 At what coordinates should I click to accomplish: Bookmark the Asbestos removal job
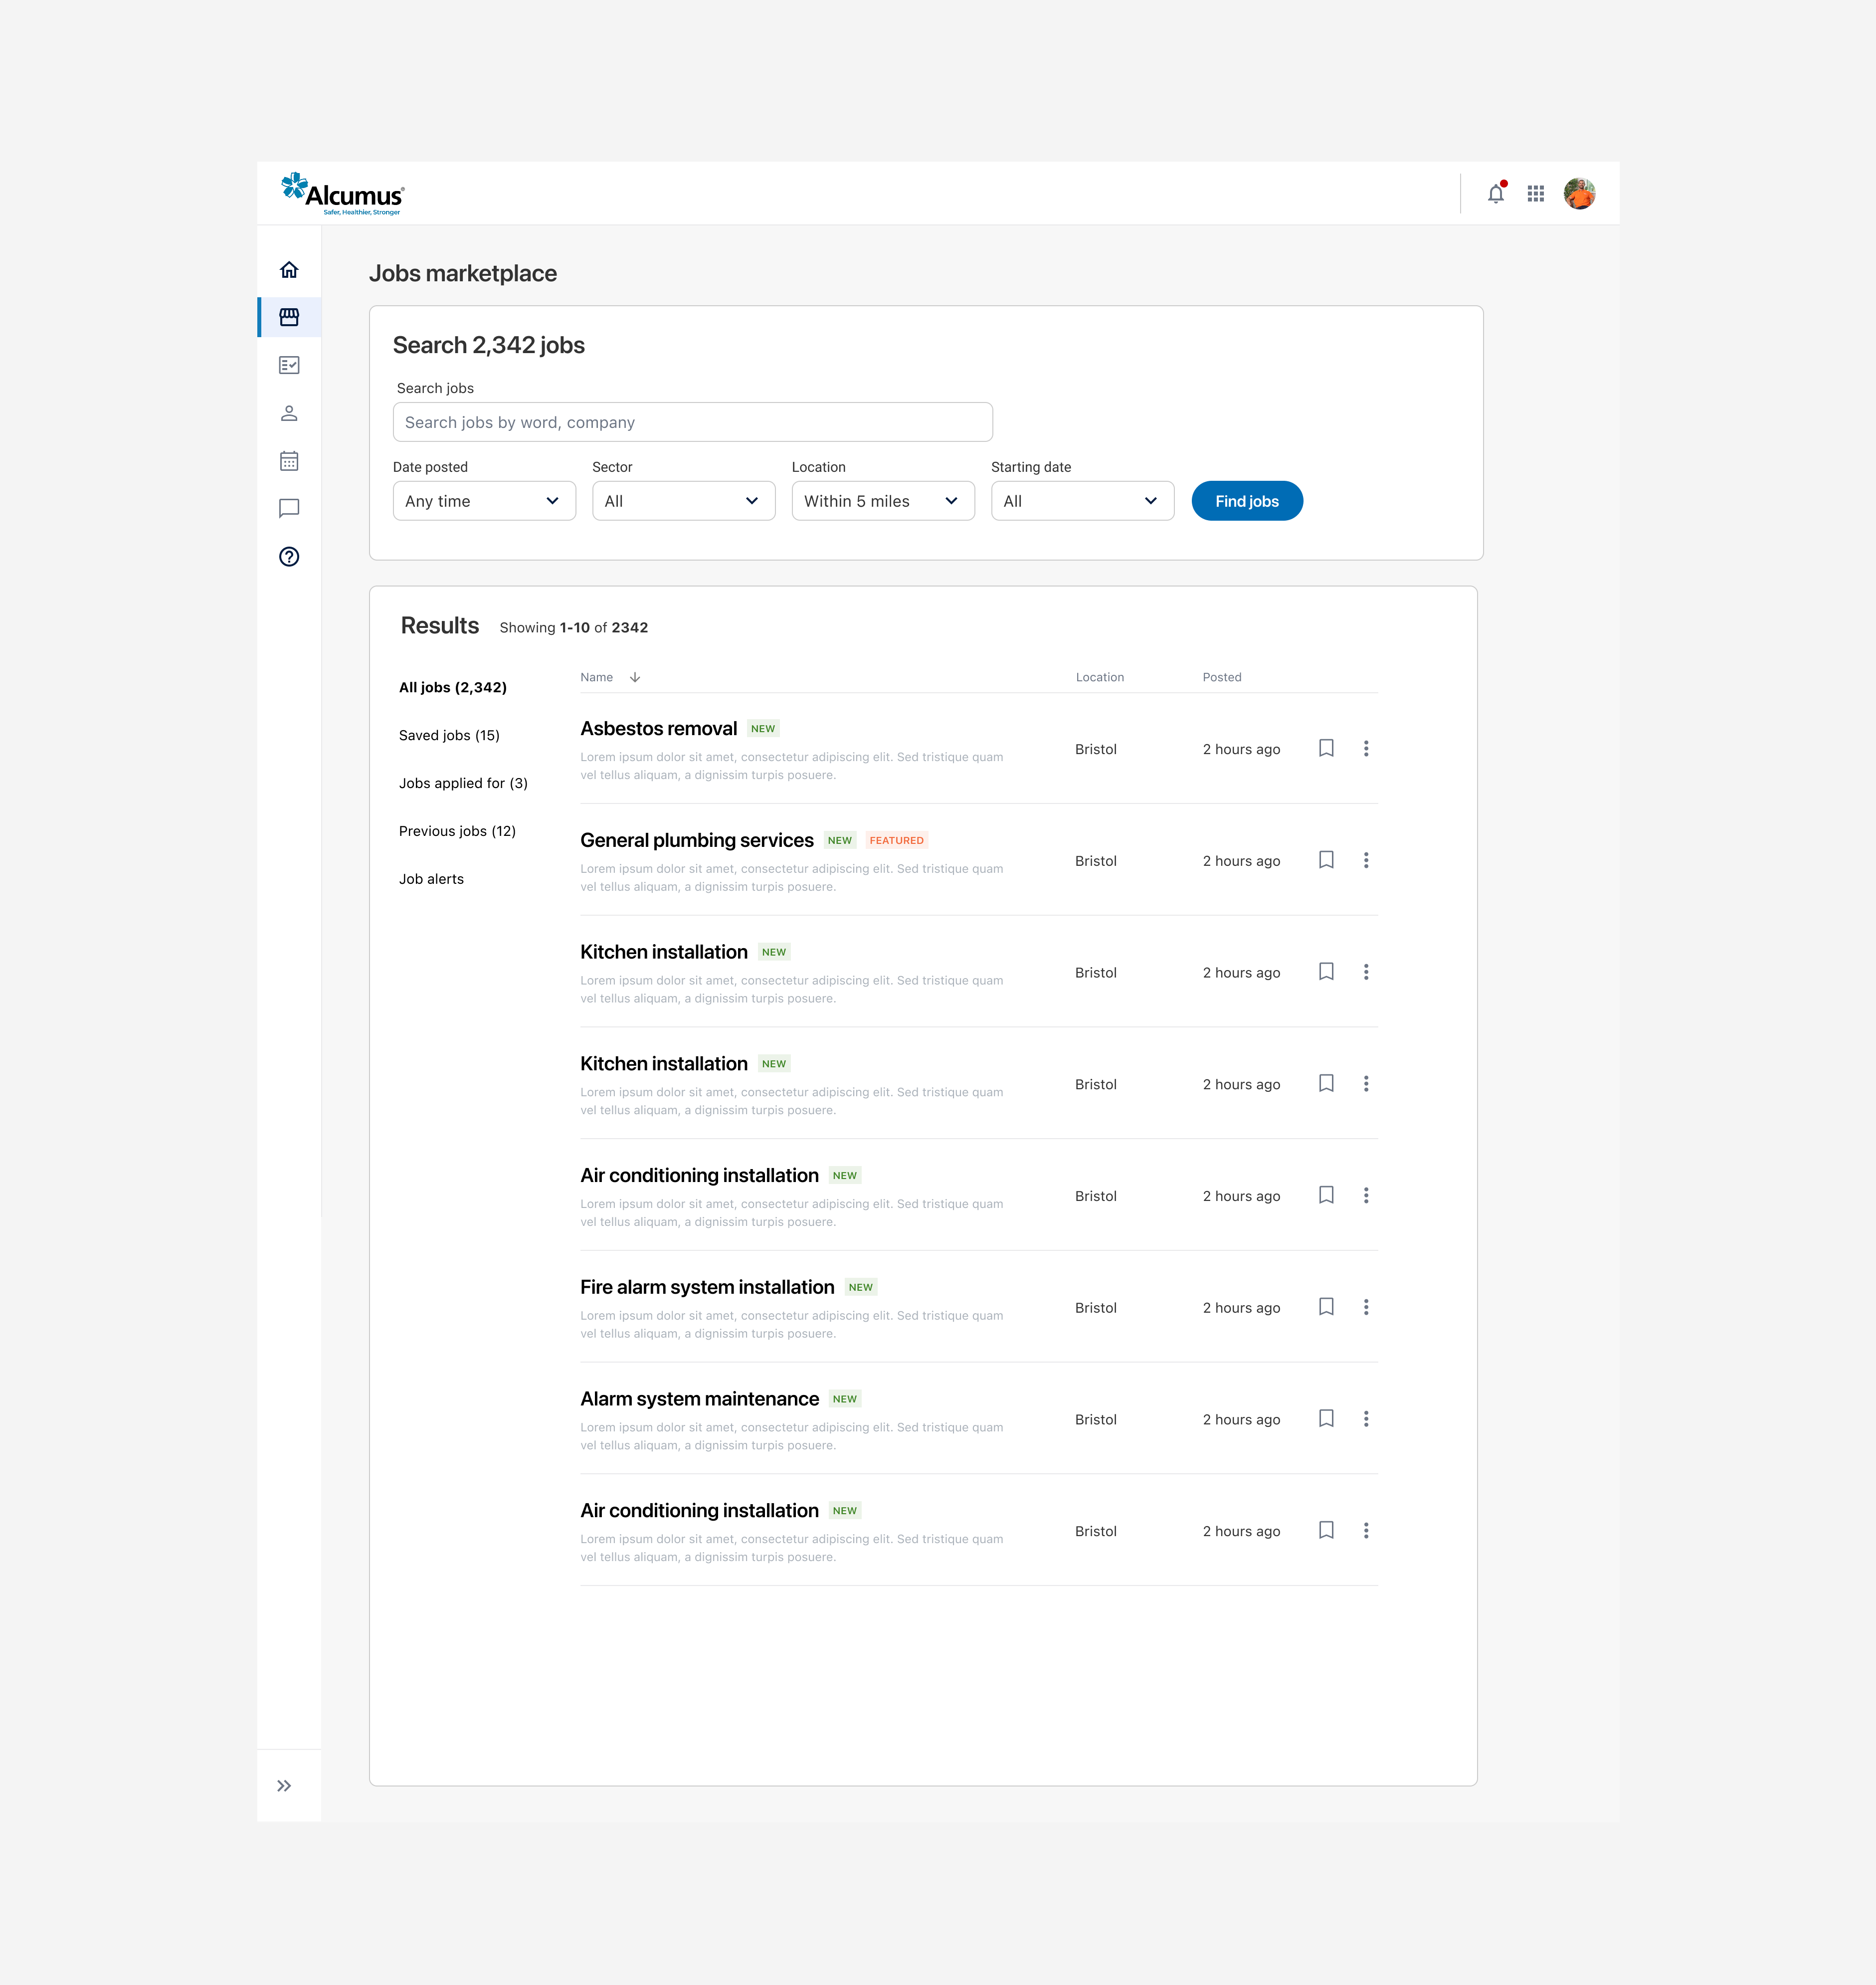pyautogui.click(x=1326, y=748)
